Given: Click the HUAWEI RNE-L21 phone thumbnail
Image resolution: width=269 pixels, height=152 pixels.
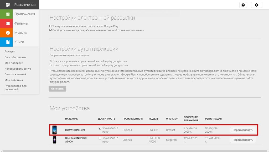Looking at the screenshot, I should tap(54, 130).
